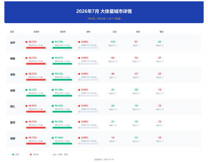208x162 pixels.
Task: Click the red value 29
Action: [x=160, y=74]
